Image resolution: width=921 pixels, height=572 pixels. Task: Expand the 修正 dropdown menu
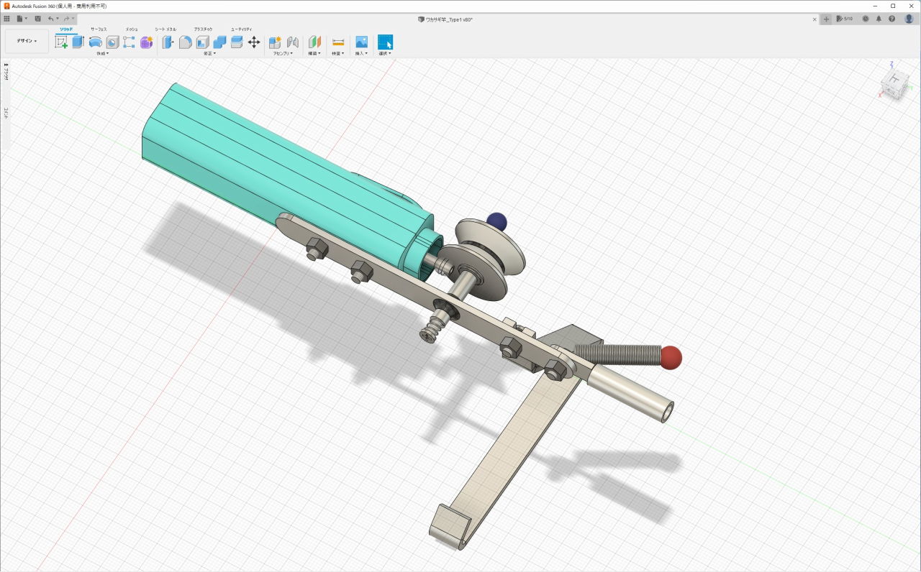coord(209,53)
